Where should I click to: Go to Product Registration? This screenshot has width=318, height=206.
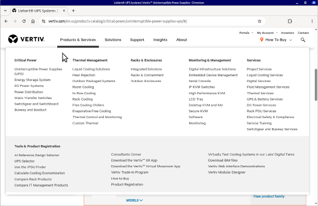tap(127, 184)
